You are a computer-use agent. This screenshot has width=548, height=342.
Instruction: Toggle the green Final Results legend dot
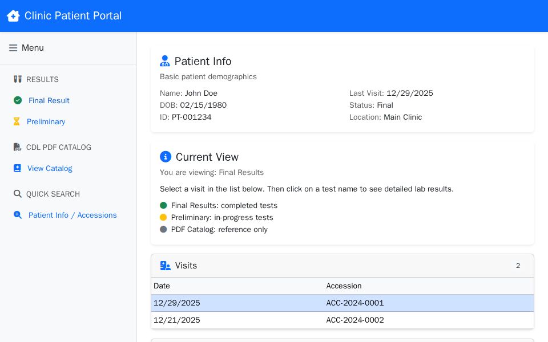[163, 205]
